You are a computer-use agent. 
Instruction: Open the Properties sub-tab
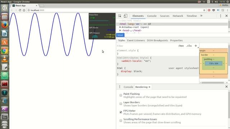[176, 40]
